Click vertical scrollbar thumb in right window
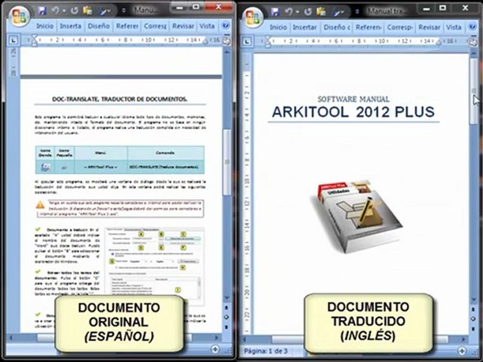The image size is (483, 362). [474, 91]
